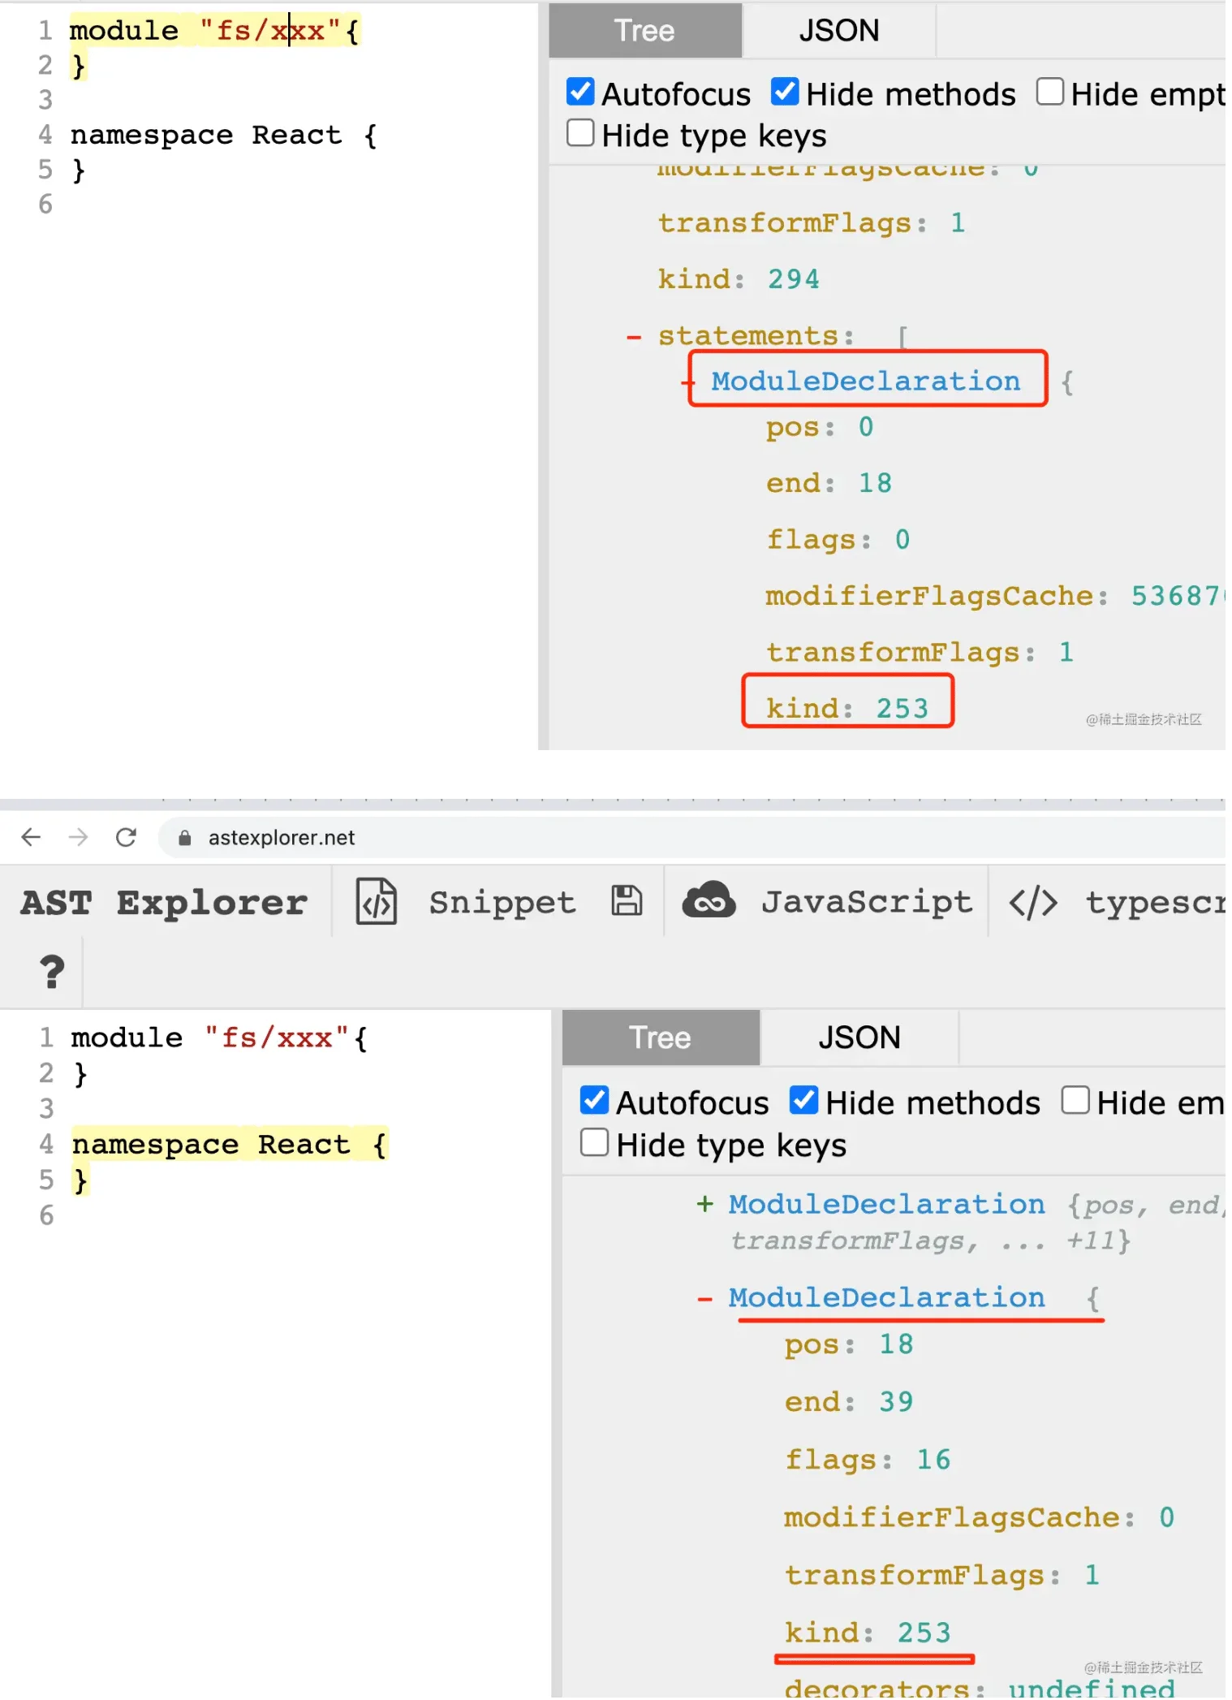Click end: 39 in lower tree
The image size is (1232, 1700).
849,1402
